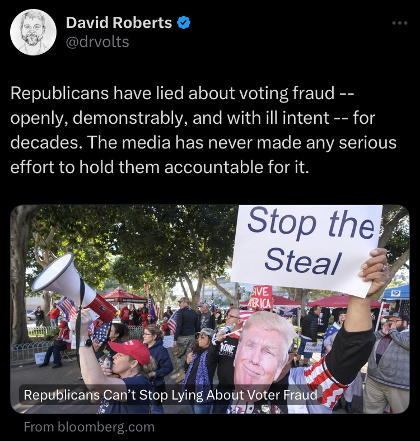Click the blue canopy tent in photo
This screenshot has height=441, width=420.
(396, 292)
